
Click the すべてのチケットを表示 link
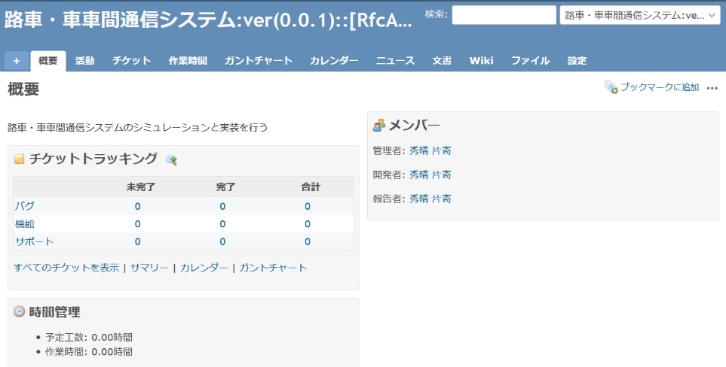click(66, 268)
